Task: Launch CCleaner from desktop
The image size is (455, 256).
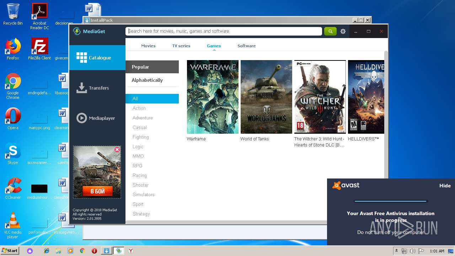Action: 13,188
